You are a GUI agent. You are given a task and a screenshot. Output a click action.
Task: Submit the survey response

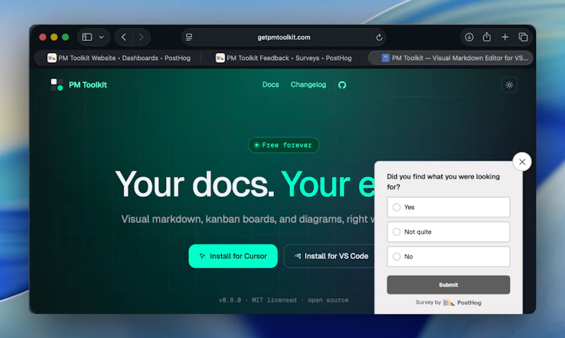[x=448, y=285]
